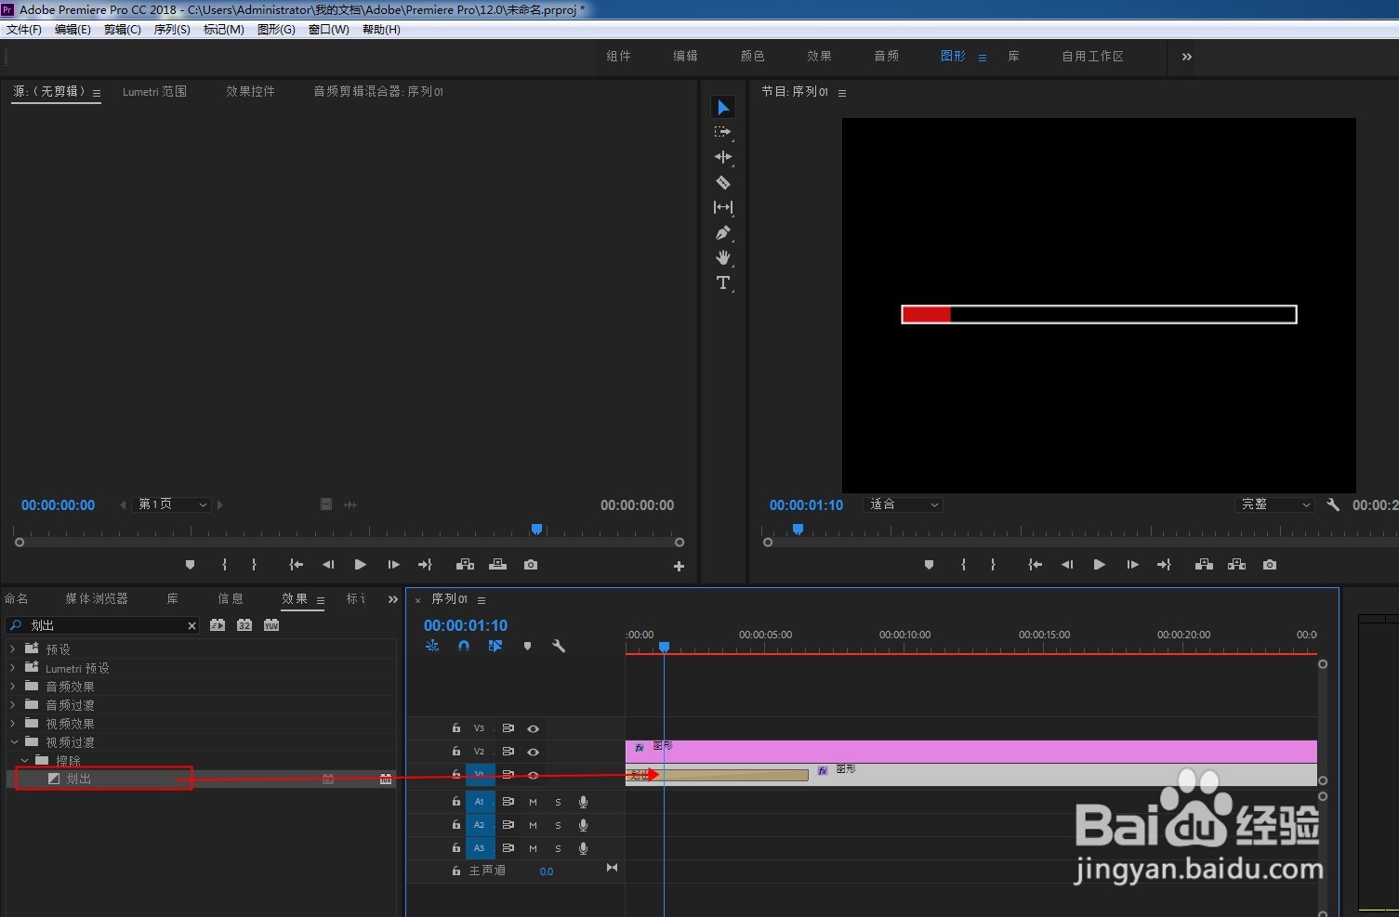Select the Slip tool
The height and width of the screenshot is (917, 1399).
pos(723,207)
